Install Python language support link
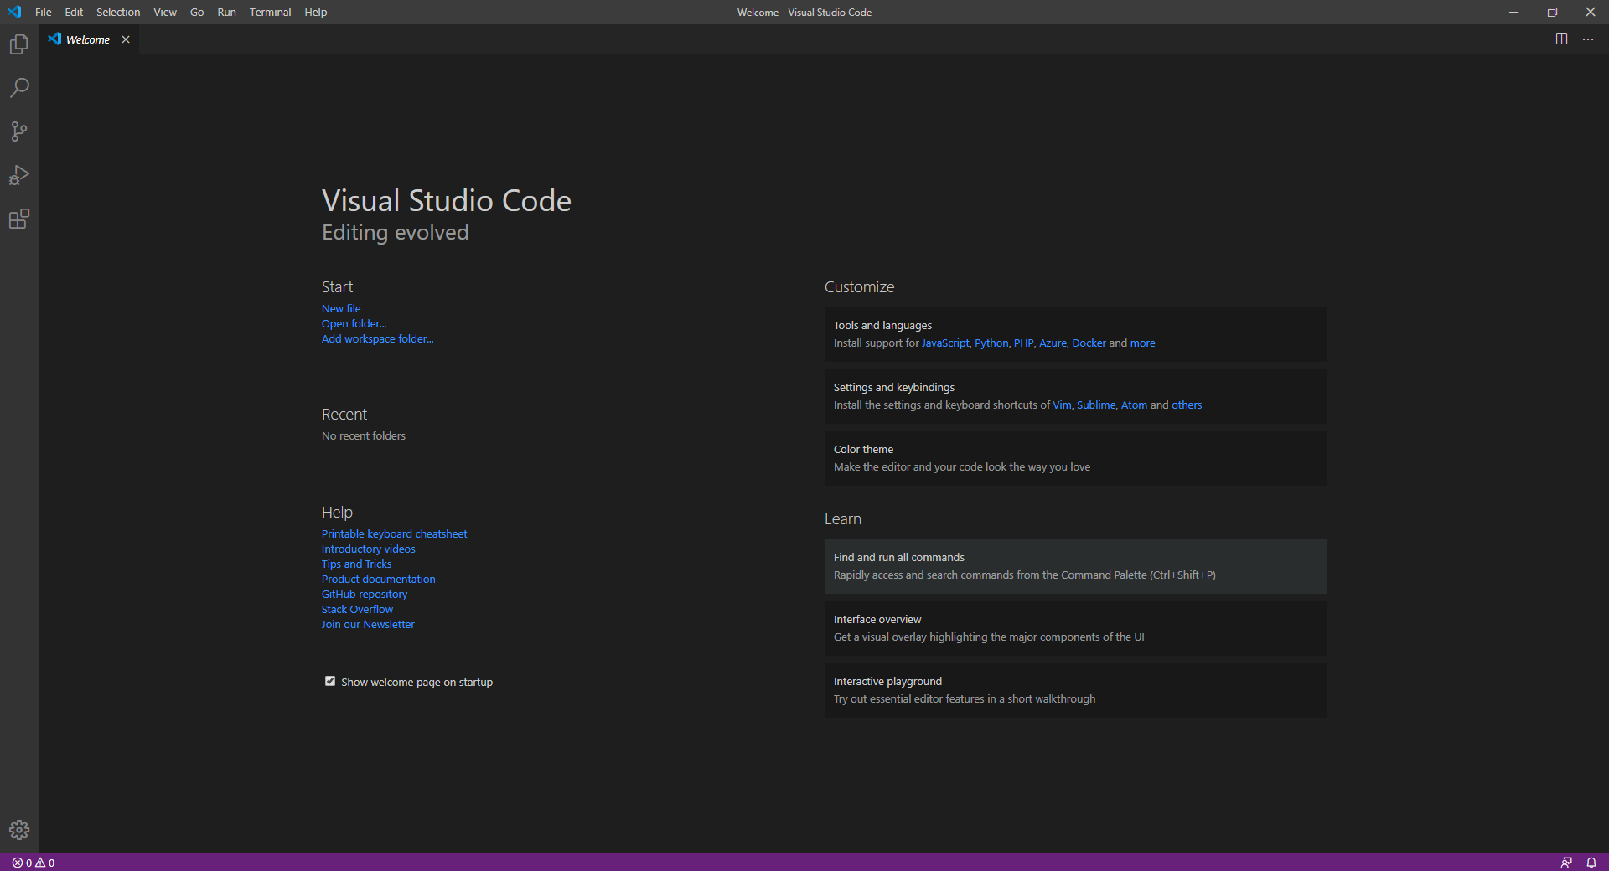Screen dimensions: 1609x871 coord(991,343)
